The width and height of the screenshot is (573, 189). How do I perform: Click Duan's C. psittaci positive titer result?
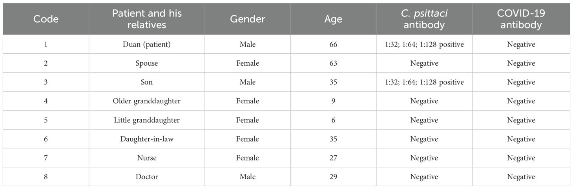pos(424,45)
